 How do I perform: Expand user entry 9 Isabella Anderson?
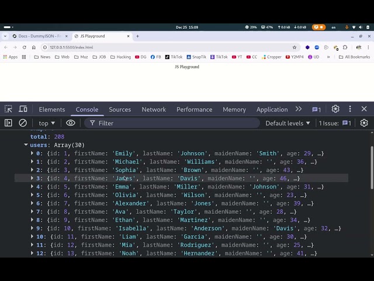(x=32, y=228)
